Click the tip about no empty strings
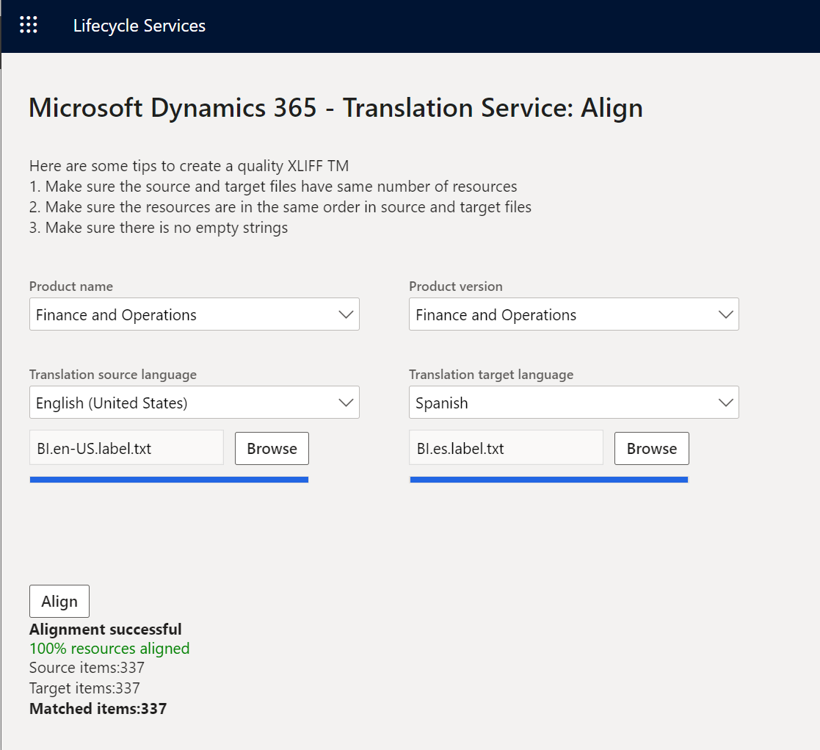The width and height of the screenshot is (820, 750). click(x=159, y=228)
